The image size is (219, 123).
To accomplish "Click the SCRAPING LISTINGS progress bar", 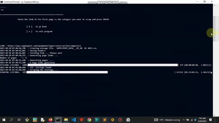I will point(67,72).
